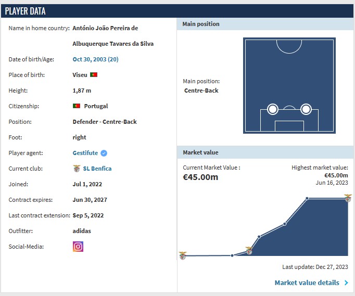Click the arrow next to Market value details

(346, 283)
